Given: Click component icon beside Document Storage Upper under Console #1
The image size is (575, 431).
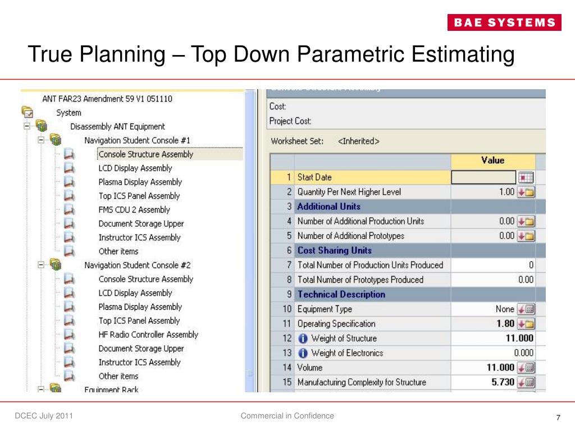Looking at the screenshot, I should pyautogui.click(x=69, y=223).
